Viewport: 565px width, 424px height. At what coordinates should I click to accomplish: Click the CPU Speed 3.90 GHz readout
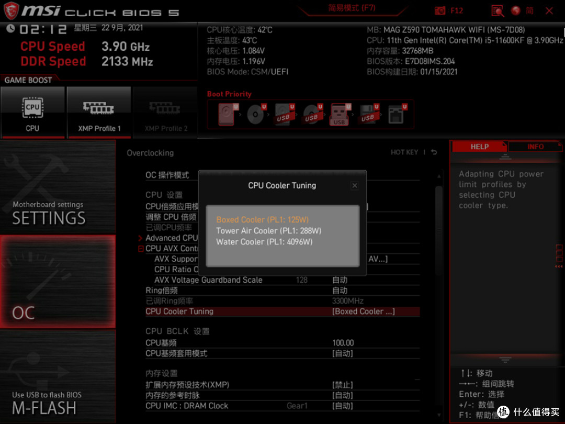pyautogui.click(x=85, y=47)
